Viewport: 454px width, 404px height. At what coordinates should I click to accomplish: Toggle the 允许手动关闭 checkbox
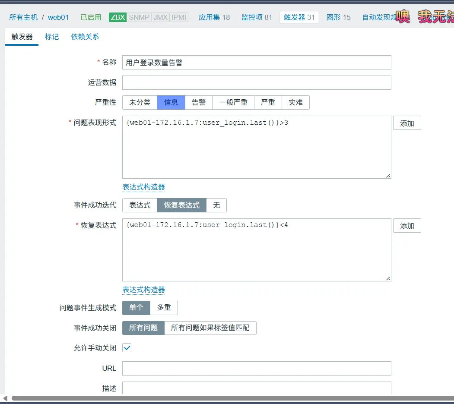tap(127, 348)
